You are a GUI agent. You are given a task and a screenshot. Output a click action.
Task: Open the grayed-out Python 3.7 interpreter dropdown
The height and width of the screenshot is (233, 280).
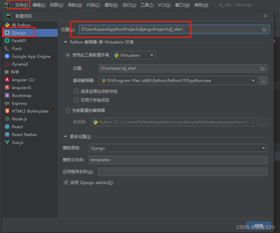tap(174, 122)
